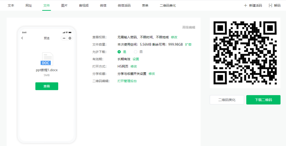Click the back arrow in phone preview
The image size is (286, 146).
[22, 38]
